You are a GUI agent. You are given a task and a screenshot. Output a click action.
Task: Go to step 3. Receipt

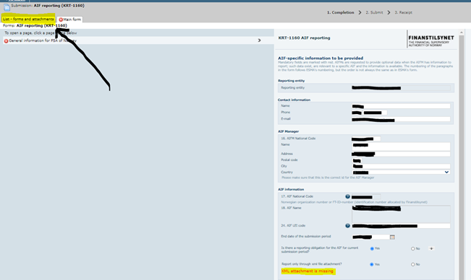pos(404,12)
